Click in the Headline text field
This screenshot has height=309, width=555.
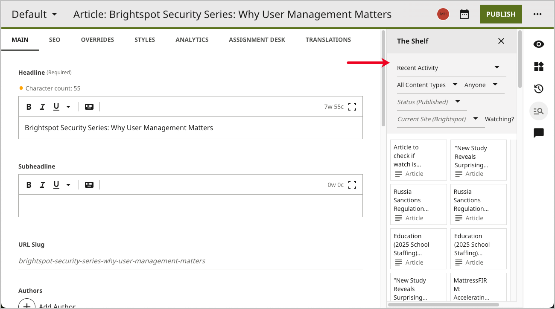[x=190, y=128]
